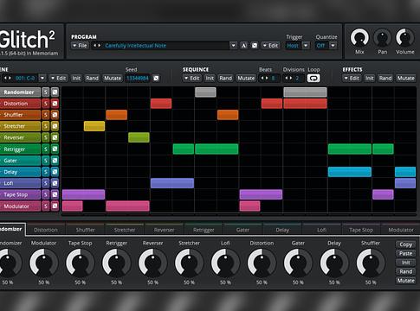Click the Pan knob

[382, 37]
